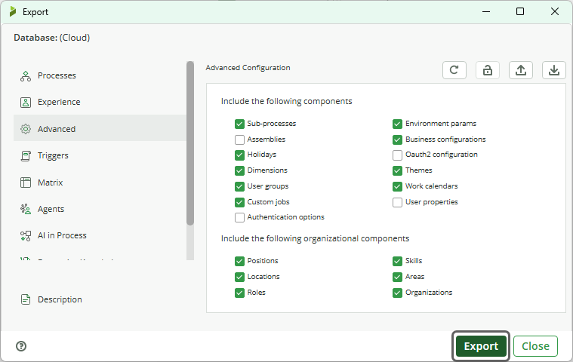Viewport: 573px width, 362px height.
Task: Disable the Custom jobs checkbox
Action: 239,202
